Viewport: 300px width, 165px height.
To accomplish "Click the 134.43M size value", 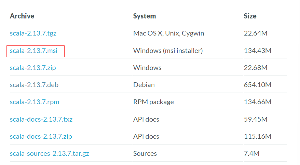I will coord(257,51).
